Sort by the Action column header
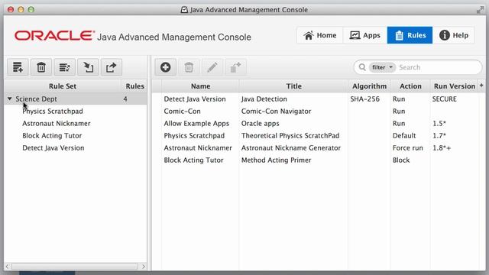Viewport: 489px width, 275px height. (x=410, y=86)
